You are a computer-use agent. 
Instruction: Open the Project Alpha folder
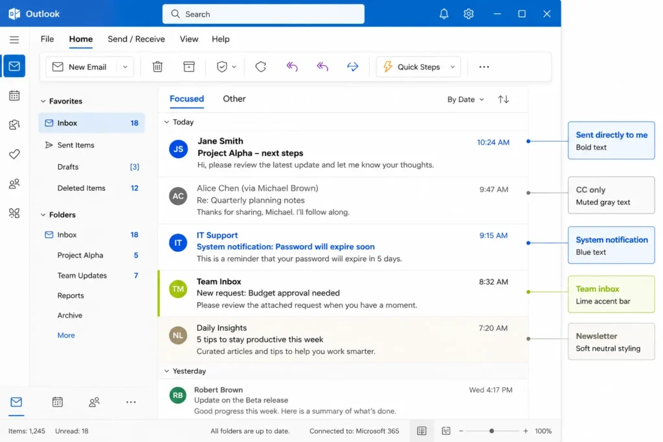pyautogui.click(x=91, y=255)
